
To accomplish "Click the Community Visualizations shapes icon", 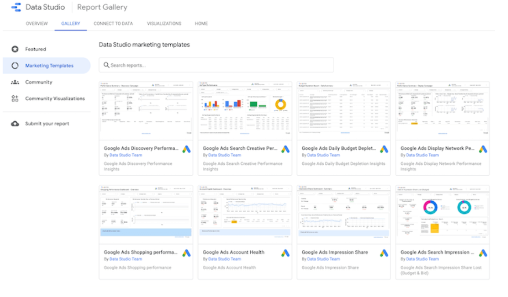I will [x=15, y=98].
